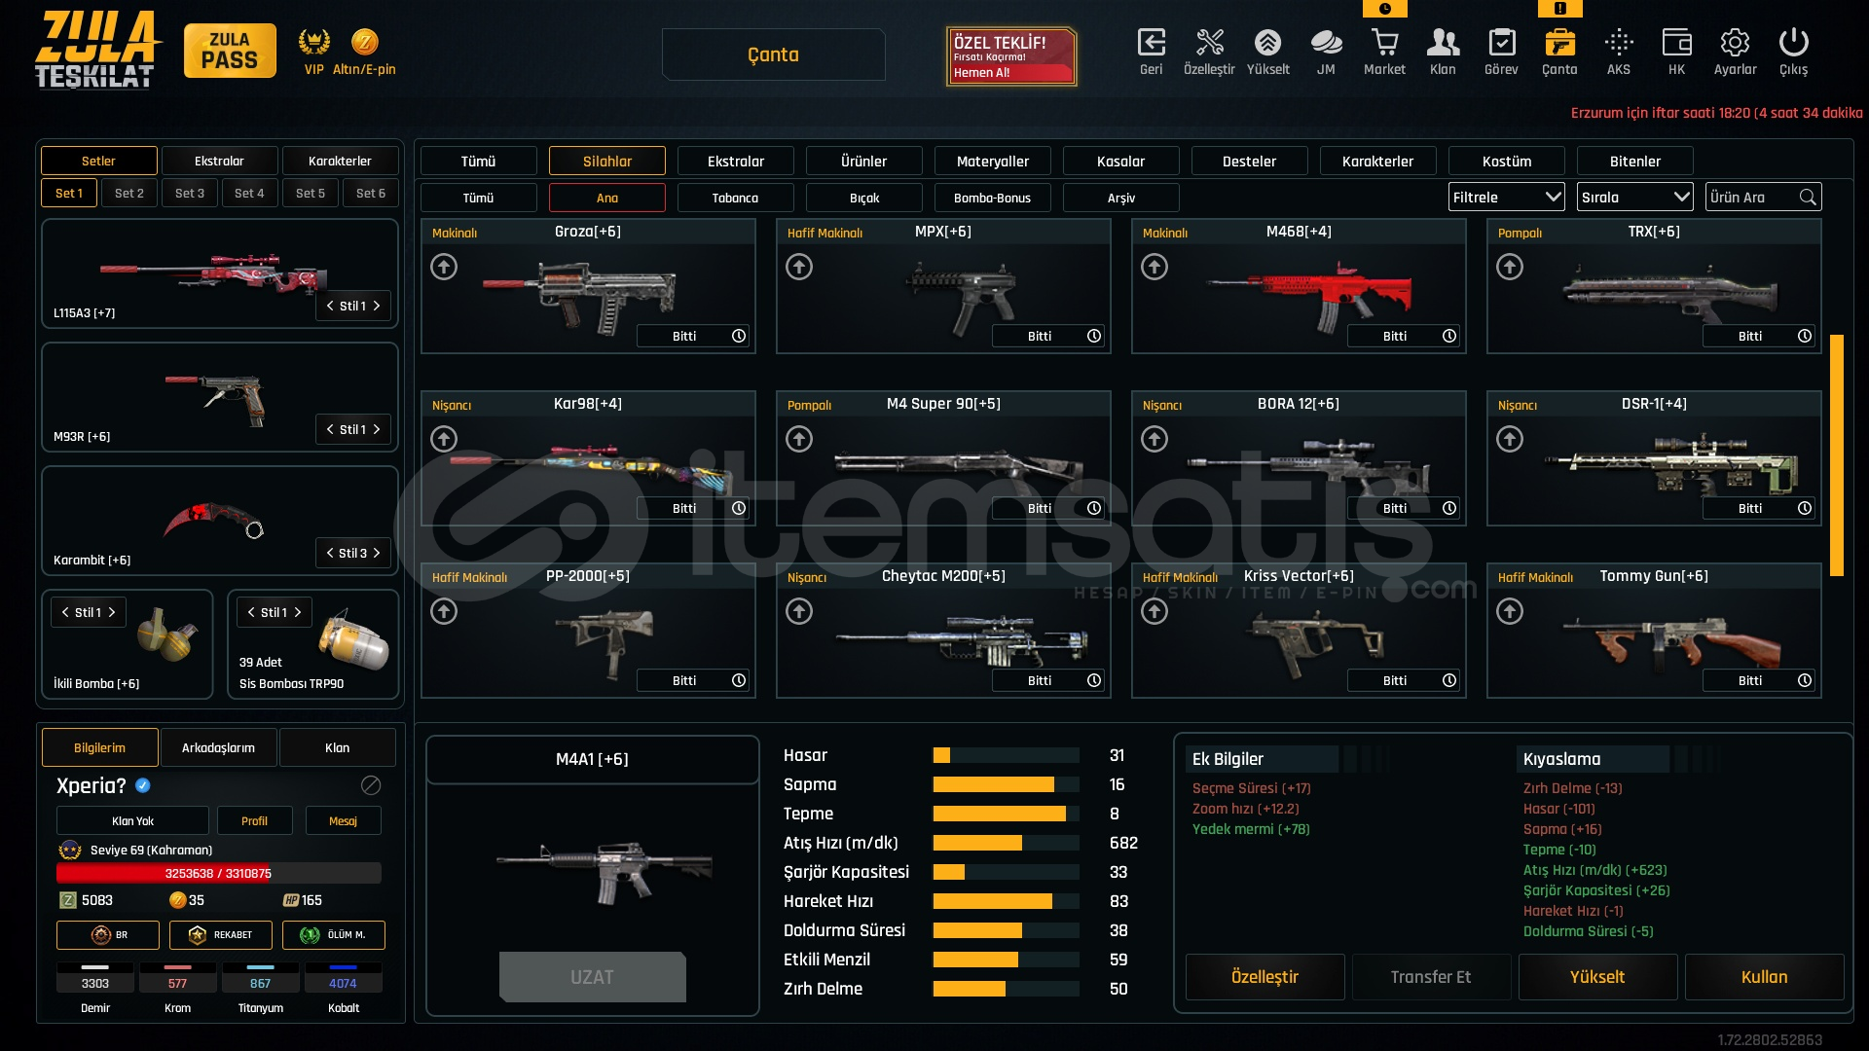Open the HK icon

(1676, 43)
